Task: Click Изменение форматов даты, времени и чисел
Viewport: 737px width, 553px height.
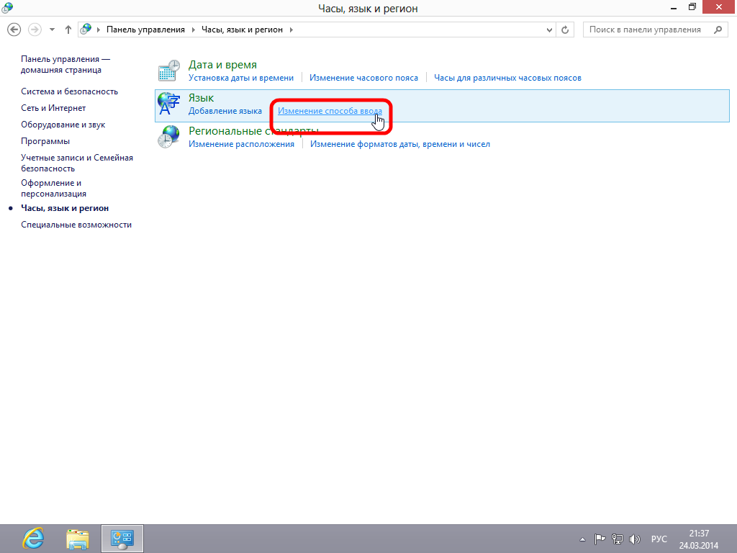Action: click(400, 144)
